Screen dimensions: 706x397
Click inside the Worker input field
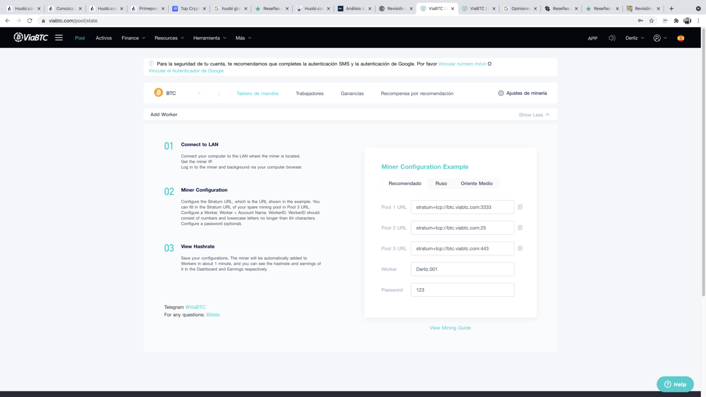(462, 269)
